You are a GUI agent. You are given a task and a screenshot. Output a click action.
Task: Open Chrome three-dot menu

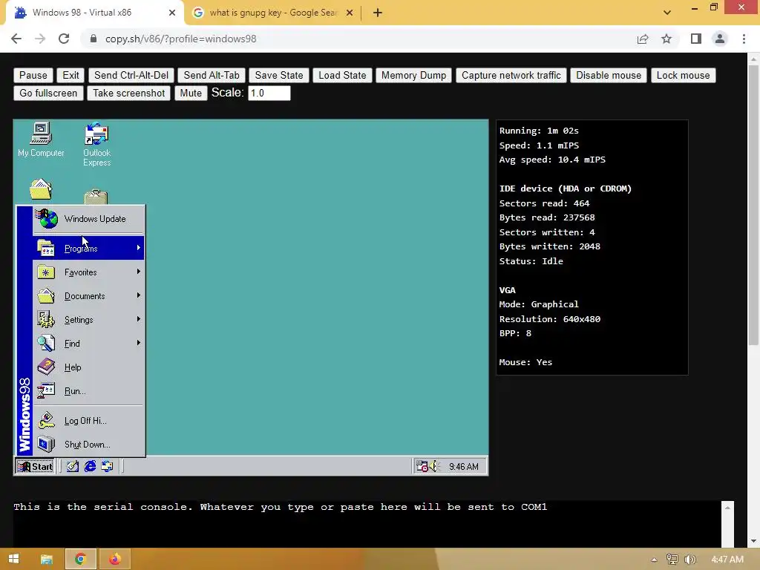(x=744, y=39)
